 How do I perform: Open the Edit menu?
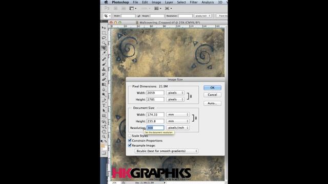click(x=145, y=2)
